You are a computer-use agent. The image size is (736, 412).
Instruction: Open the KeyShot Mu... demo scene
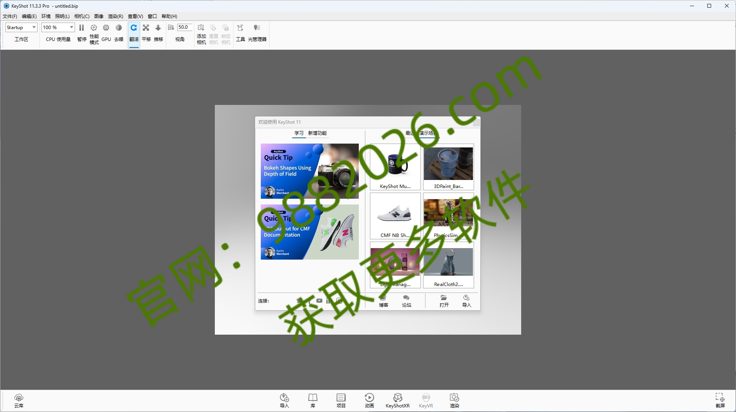[395, 167]
